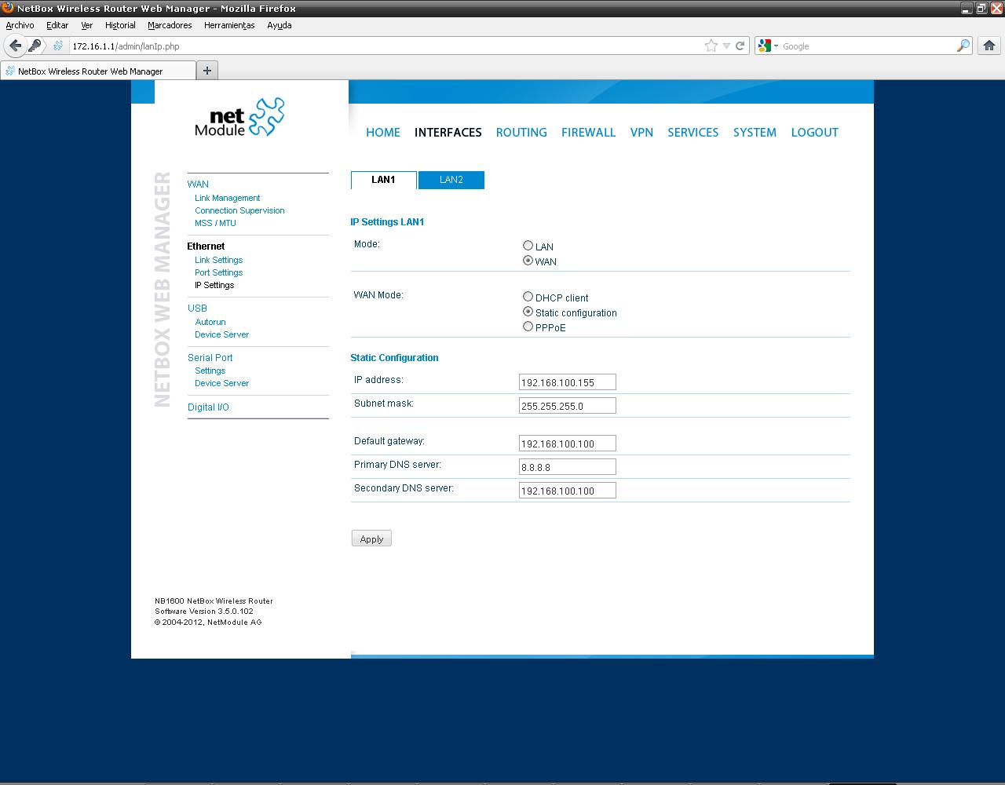Open MSS / MTU settings

tap(215, 223)
